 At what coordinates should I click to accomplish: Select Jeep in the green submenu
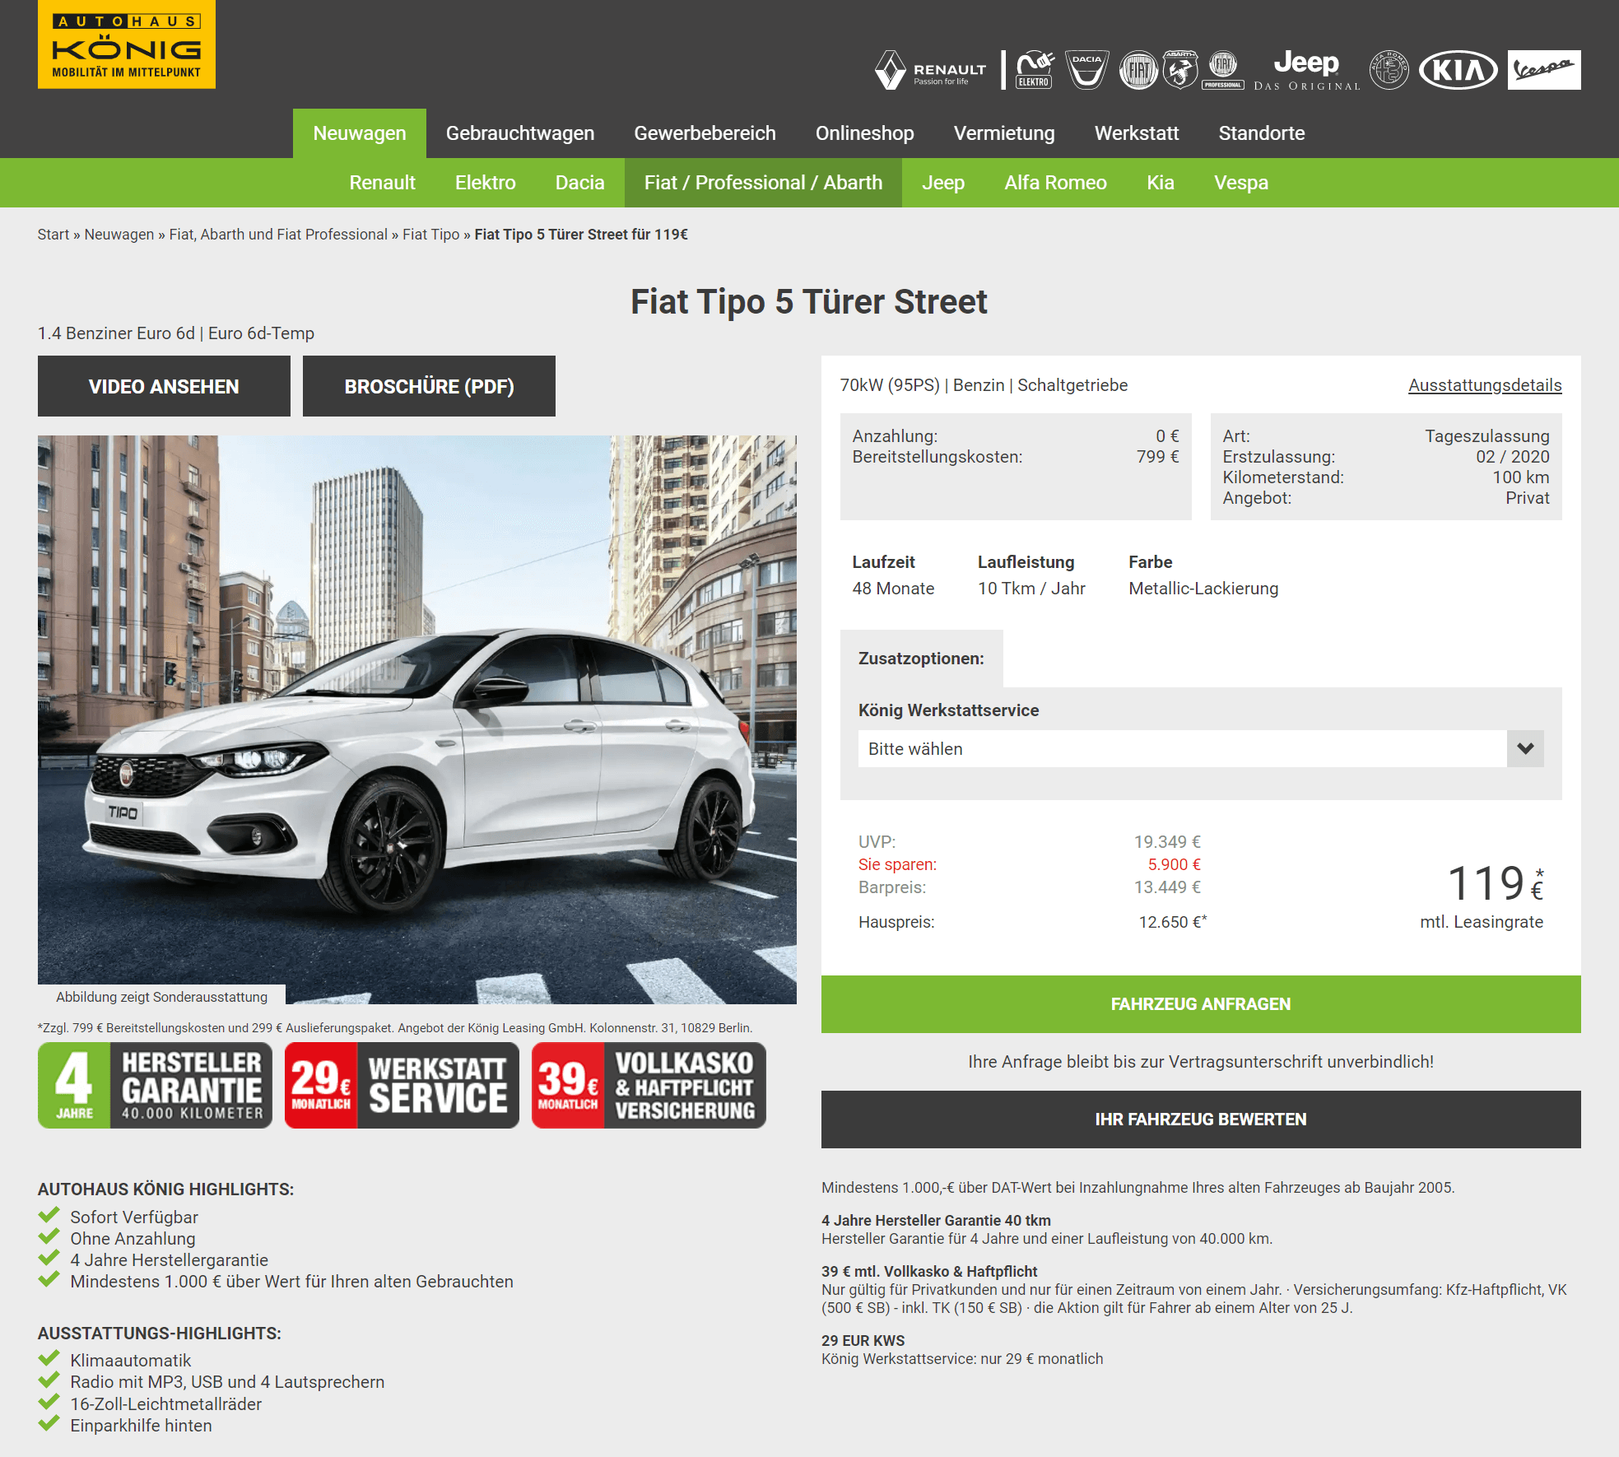(x=943, y=183)
